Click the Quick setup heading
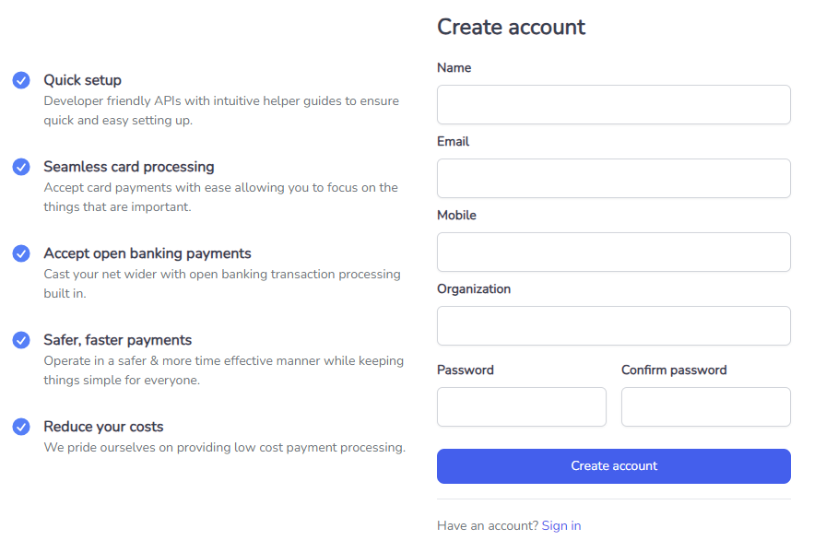Viewport: 814px width, 552px height. [x=83, y=80]
